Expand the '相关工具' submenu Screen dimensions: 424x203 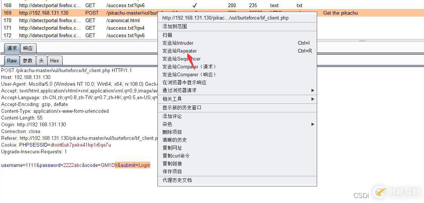pos(237,99)
